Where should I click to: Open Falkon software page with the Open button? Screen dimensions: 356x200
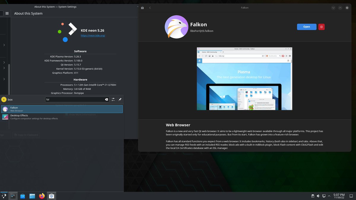306,27
